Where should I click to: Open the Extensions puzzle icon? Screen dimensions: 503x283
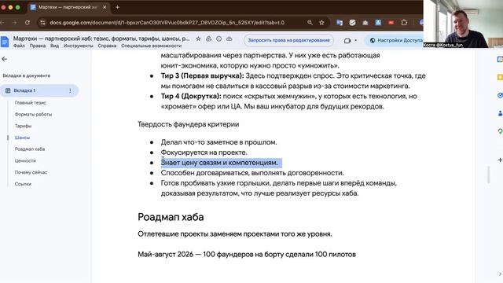(x=404, y=23)
